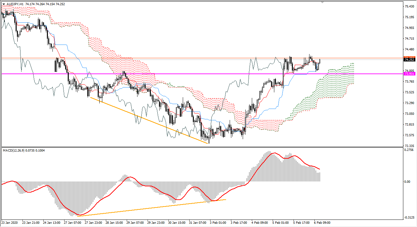The image size is (417, 227).
Task: Click the gray chart shift triangle marker
Action: (x=323, y=2)
